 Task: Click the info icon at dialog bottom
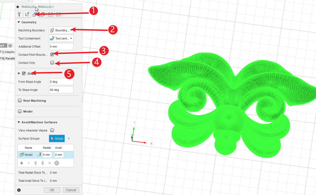click(x=19, y=190)
